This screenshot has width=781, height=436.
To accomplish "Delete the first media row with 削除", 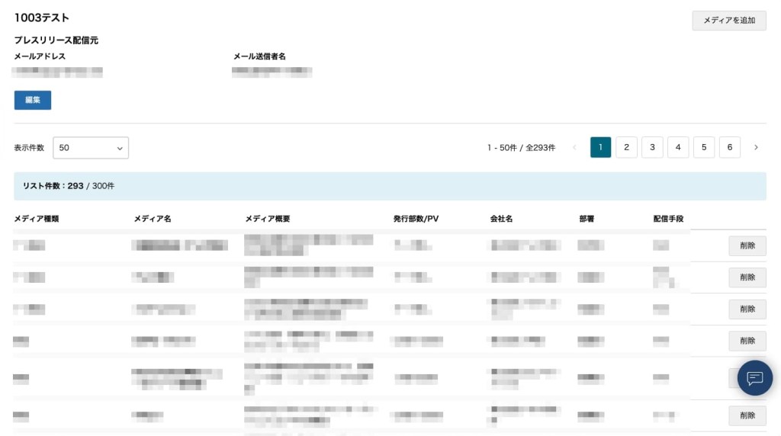I will pyautogui.click(x=747, y=245).
